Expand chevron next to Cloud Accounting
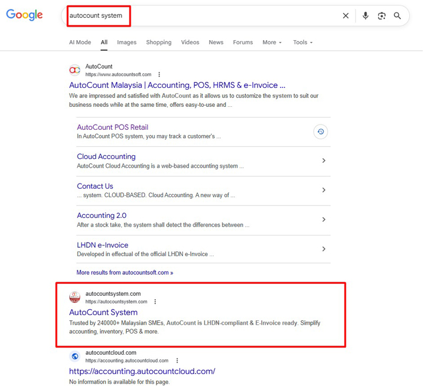The width and height of the screenshot is (424, 386). coord(324,161)
